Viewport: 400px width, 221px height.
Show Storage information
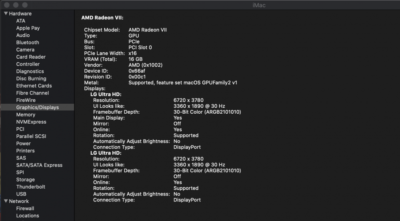(x=26, y=180)
